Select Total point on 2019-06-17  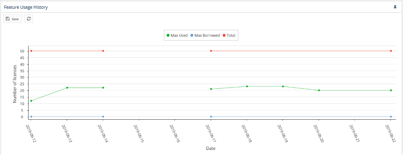point(211,51)
